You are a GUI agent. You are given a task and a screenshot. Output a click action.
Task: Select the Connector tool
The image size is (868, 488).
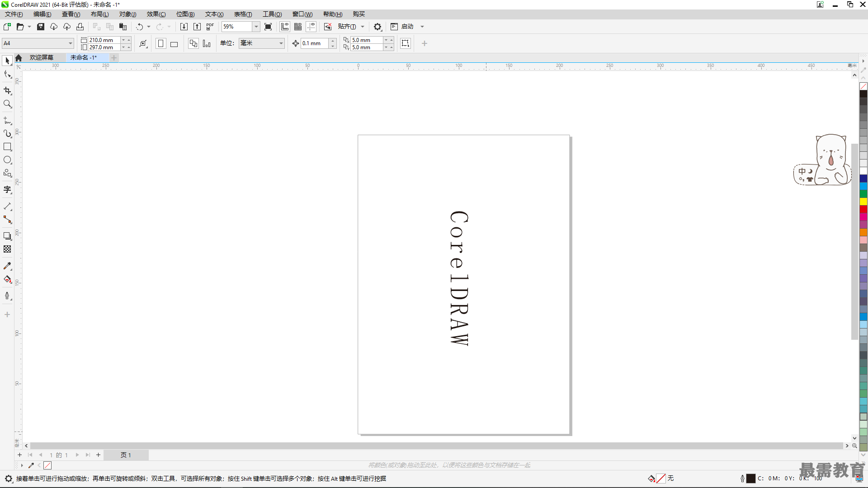click(7, 220)
